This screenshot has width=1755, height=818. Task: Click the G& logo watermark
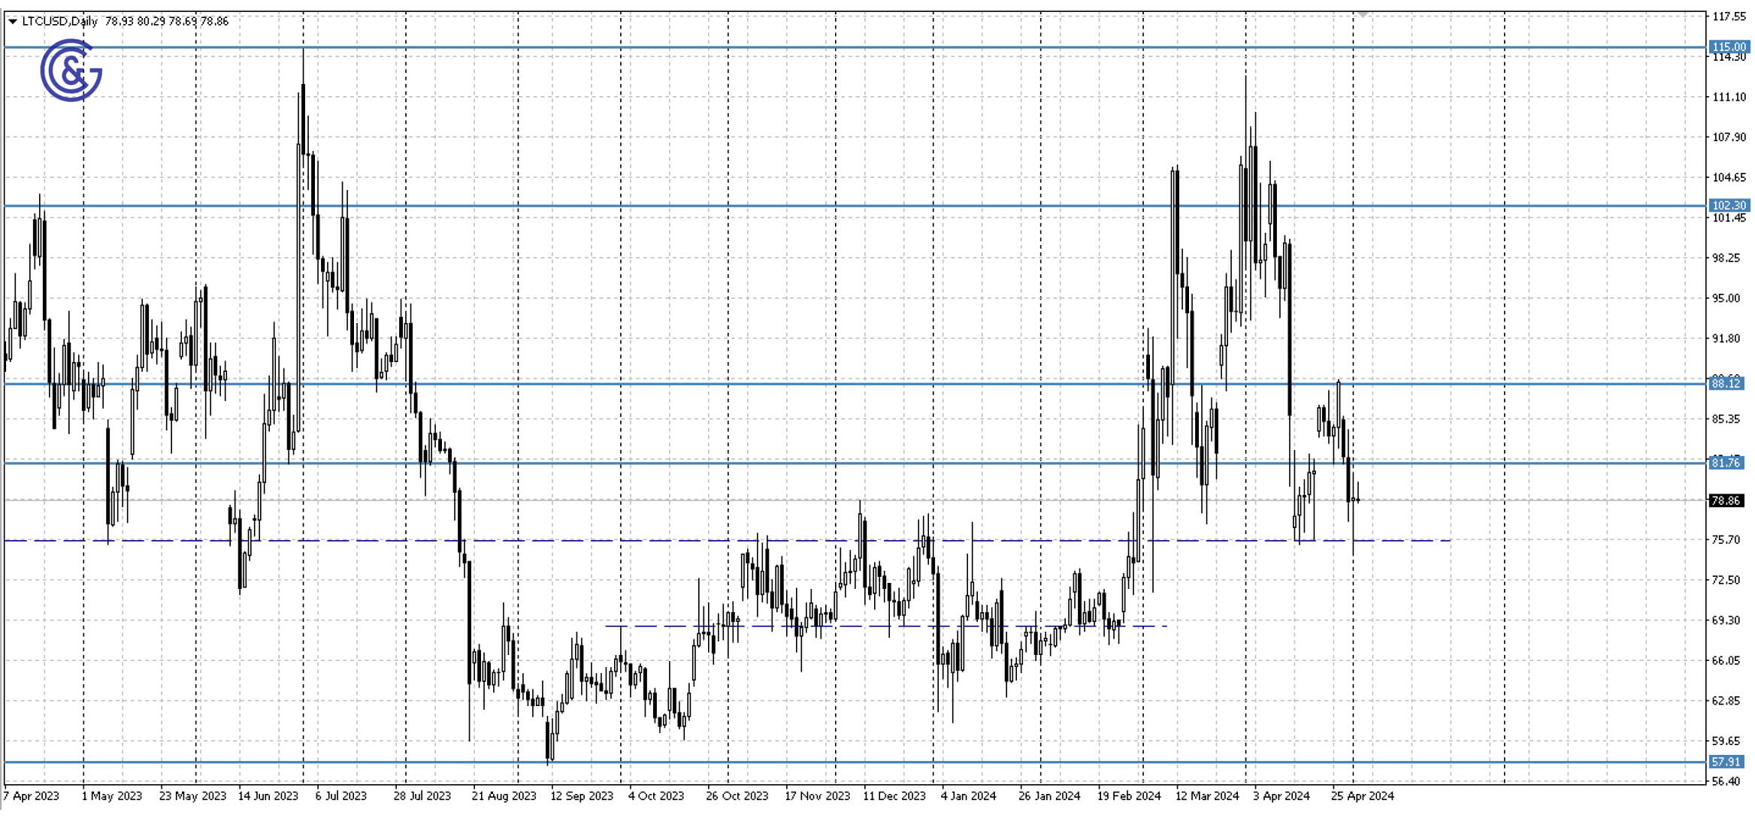click(x=71, y=71)
